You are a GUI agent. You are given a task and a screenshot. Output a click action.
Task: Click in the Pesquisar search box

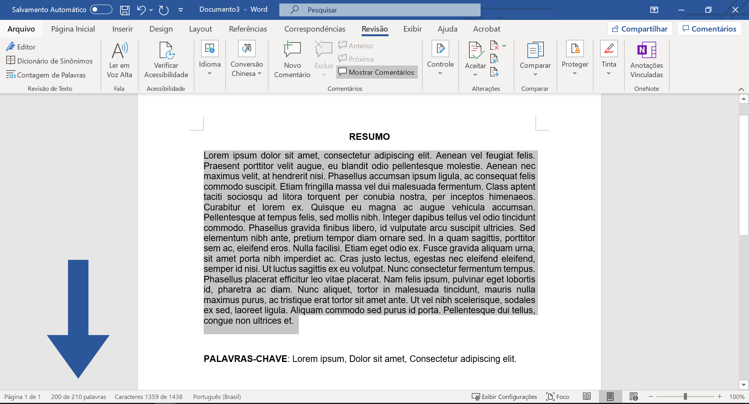[x=380, y=10]
